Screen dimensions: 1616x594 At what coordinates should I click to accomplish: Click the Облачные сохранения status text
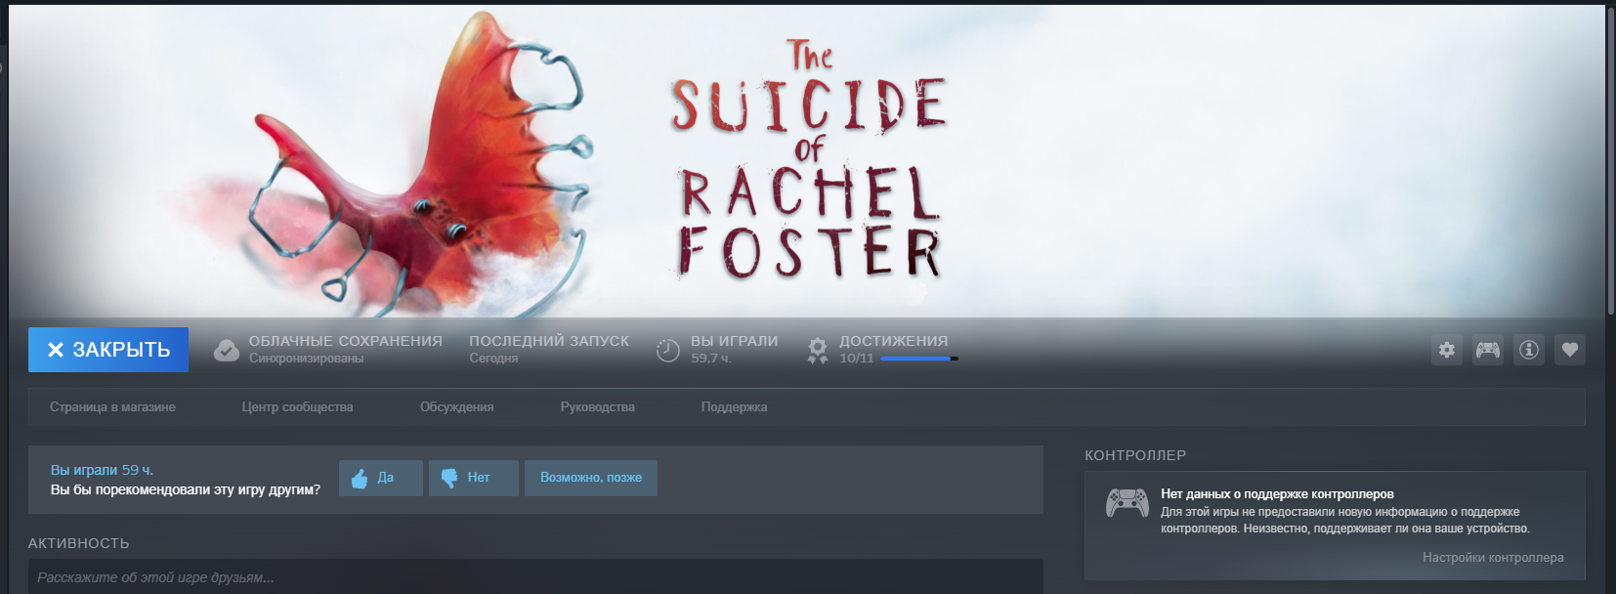click(x=345, y=349)
